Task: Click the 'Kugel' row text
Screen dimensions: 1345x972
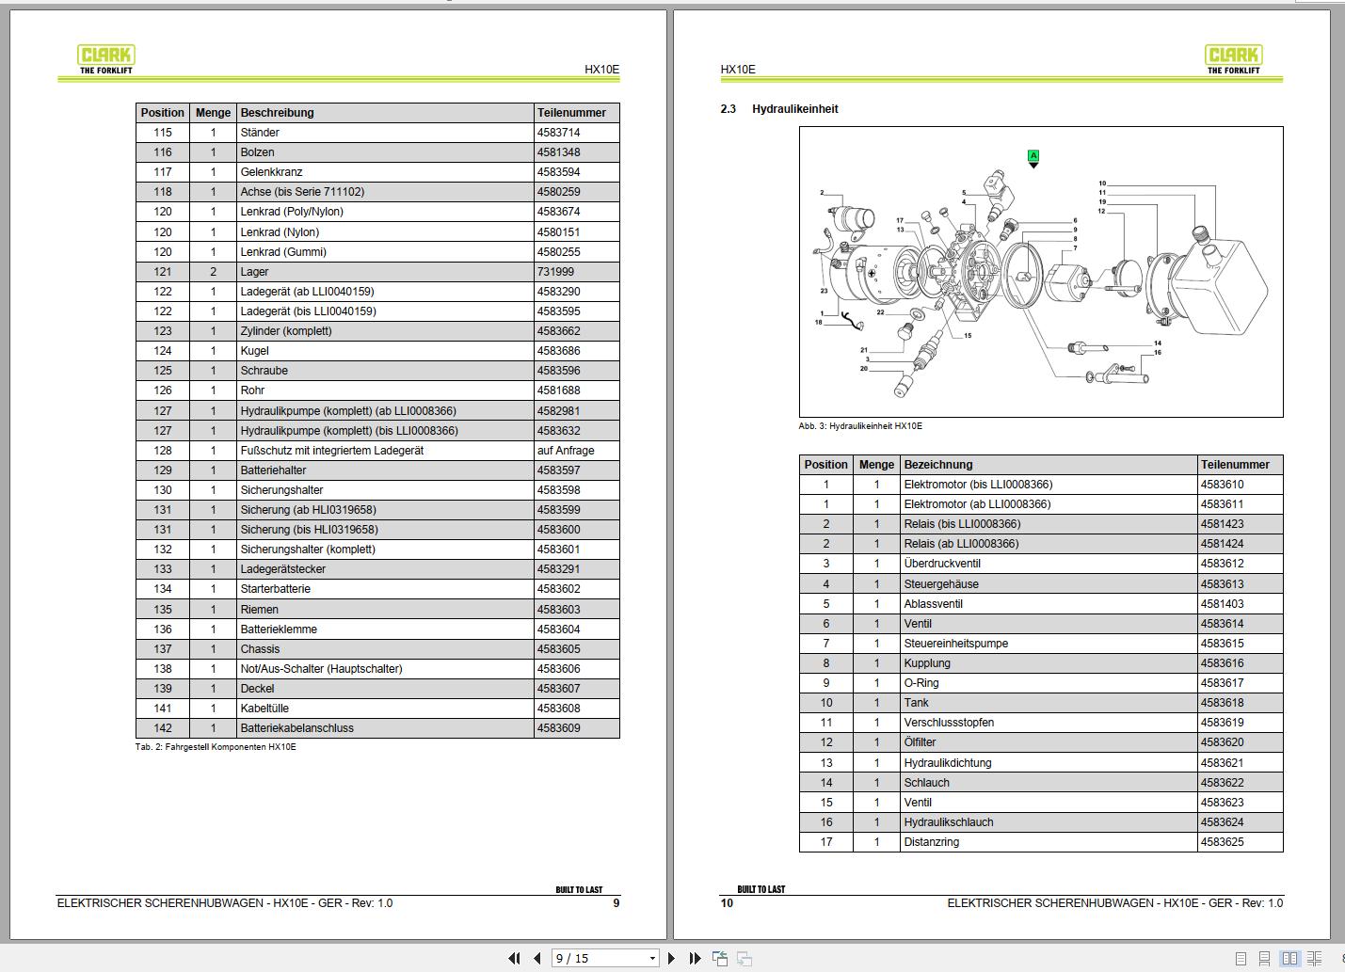Action: coord(254,351)
